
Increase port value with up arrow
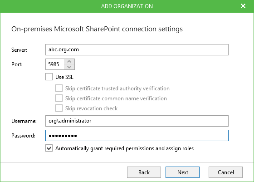click(x=69, y=62)
